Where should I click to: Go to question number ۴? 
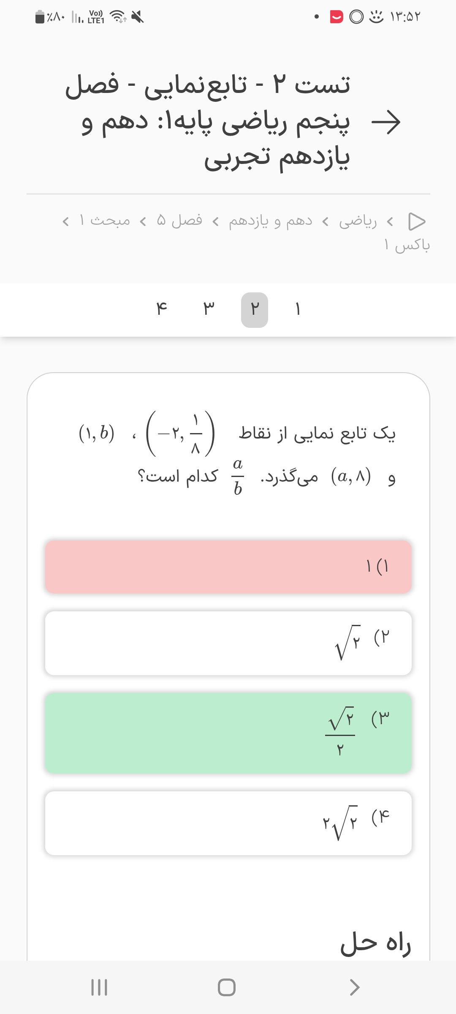click(161, 310)
